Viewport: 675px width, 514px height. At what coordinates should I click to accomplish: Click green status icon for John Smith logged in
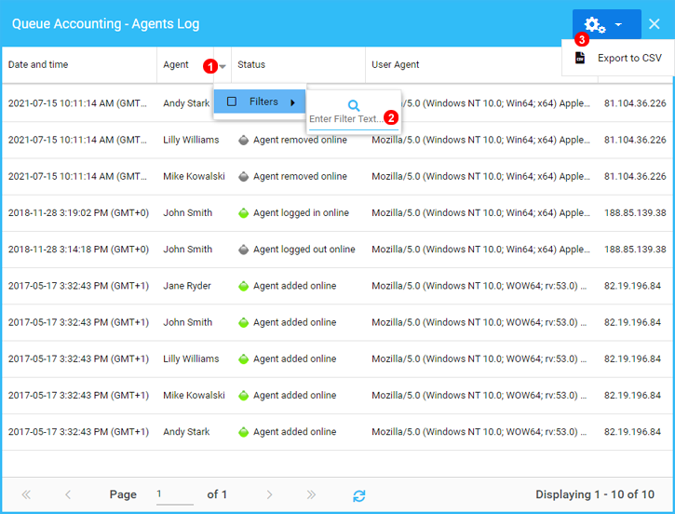pos(243,213)
